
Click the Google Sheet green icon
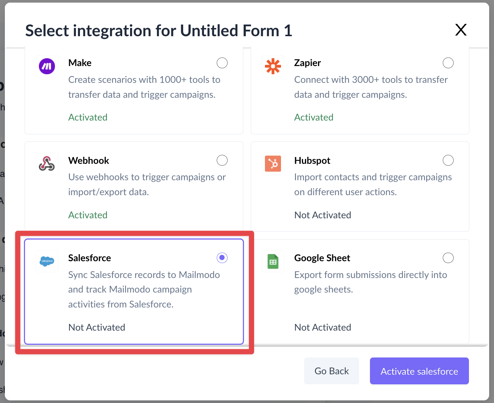[273, 262]
